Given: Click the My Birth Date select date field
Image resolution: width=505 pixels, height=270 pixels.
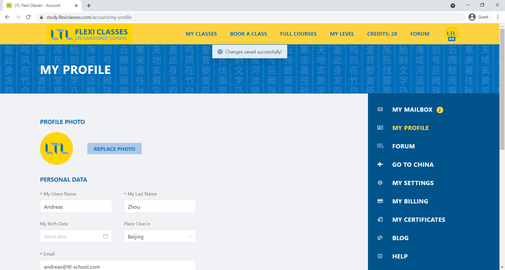Looking at the screenshot, I should 76,236.
